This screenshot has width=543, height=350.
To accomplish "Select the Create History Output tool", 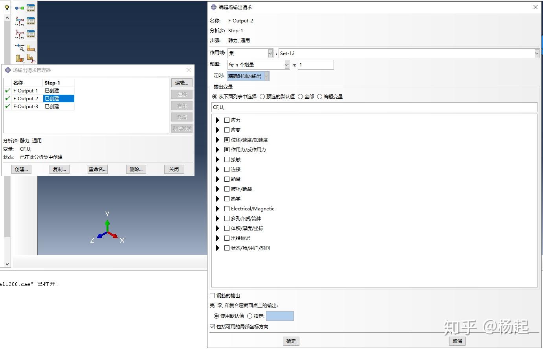I will (x=20, y=34).
